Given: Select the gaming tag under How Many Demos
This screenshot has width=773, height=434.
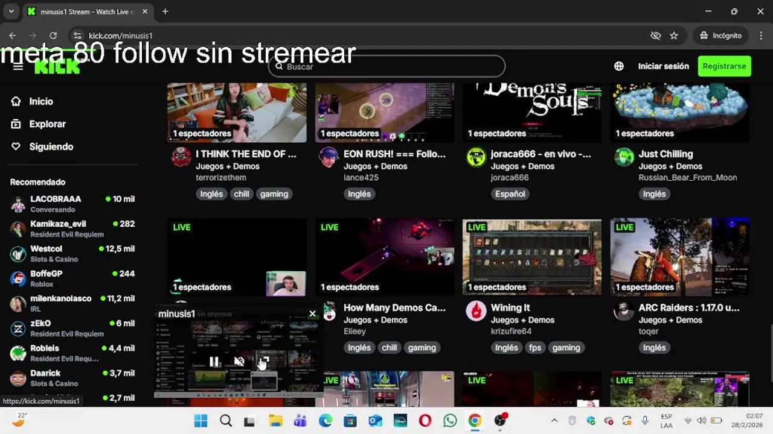Looking at the screenshot, I should pyautogui.click(x=422, y=348).
